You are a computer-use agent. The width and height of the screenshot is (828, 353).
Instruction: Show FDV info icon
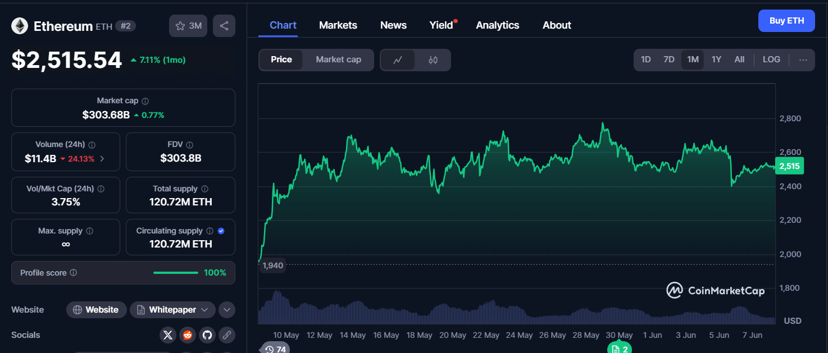(190, 145)
